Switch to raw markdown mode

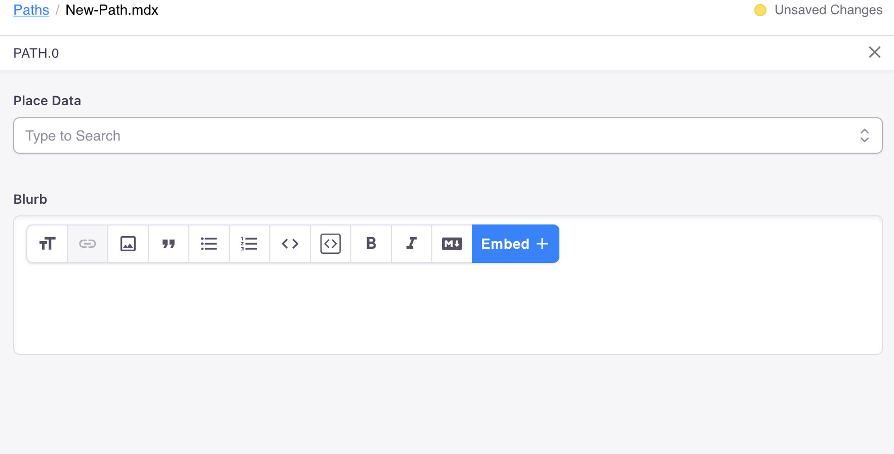pyautogui.click(x=452, y=244)
